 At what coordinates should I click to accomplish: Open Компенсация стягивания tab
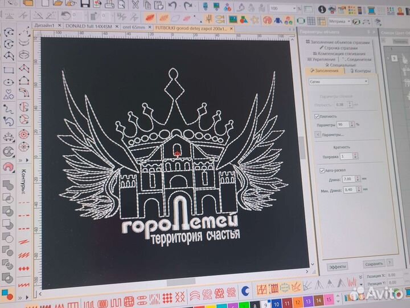pos(339,54)
